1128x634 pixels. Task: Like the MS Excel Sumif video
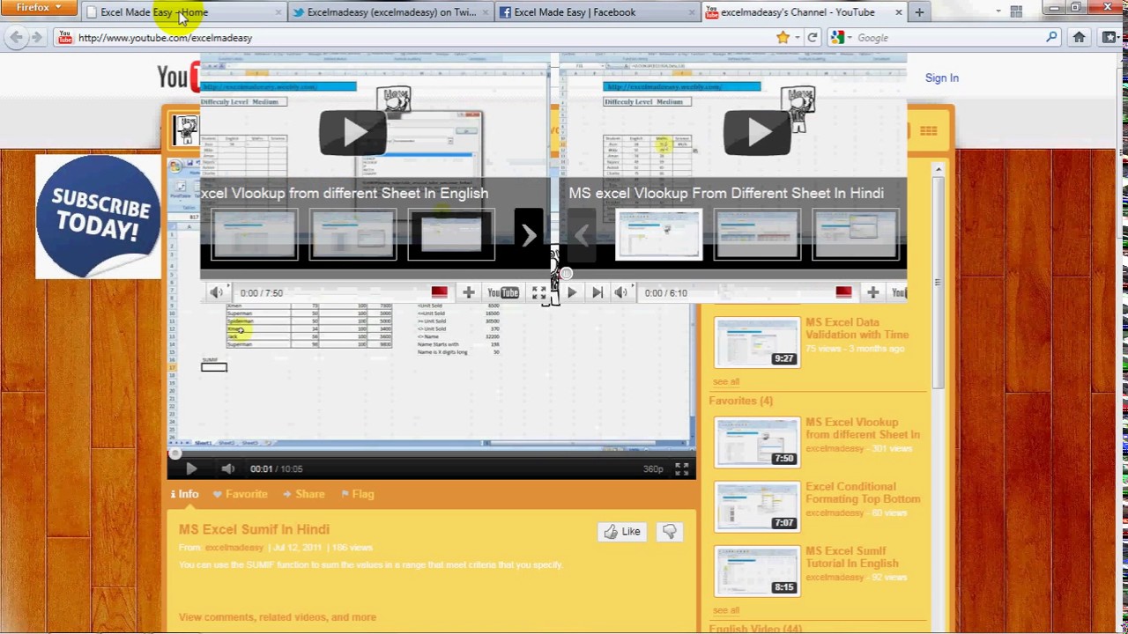tap(622, 532)
